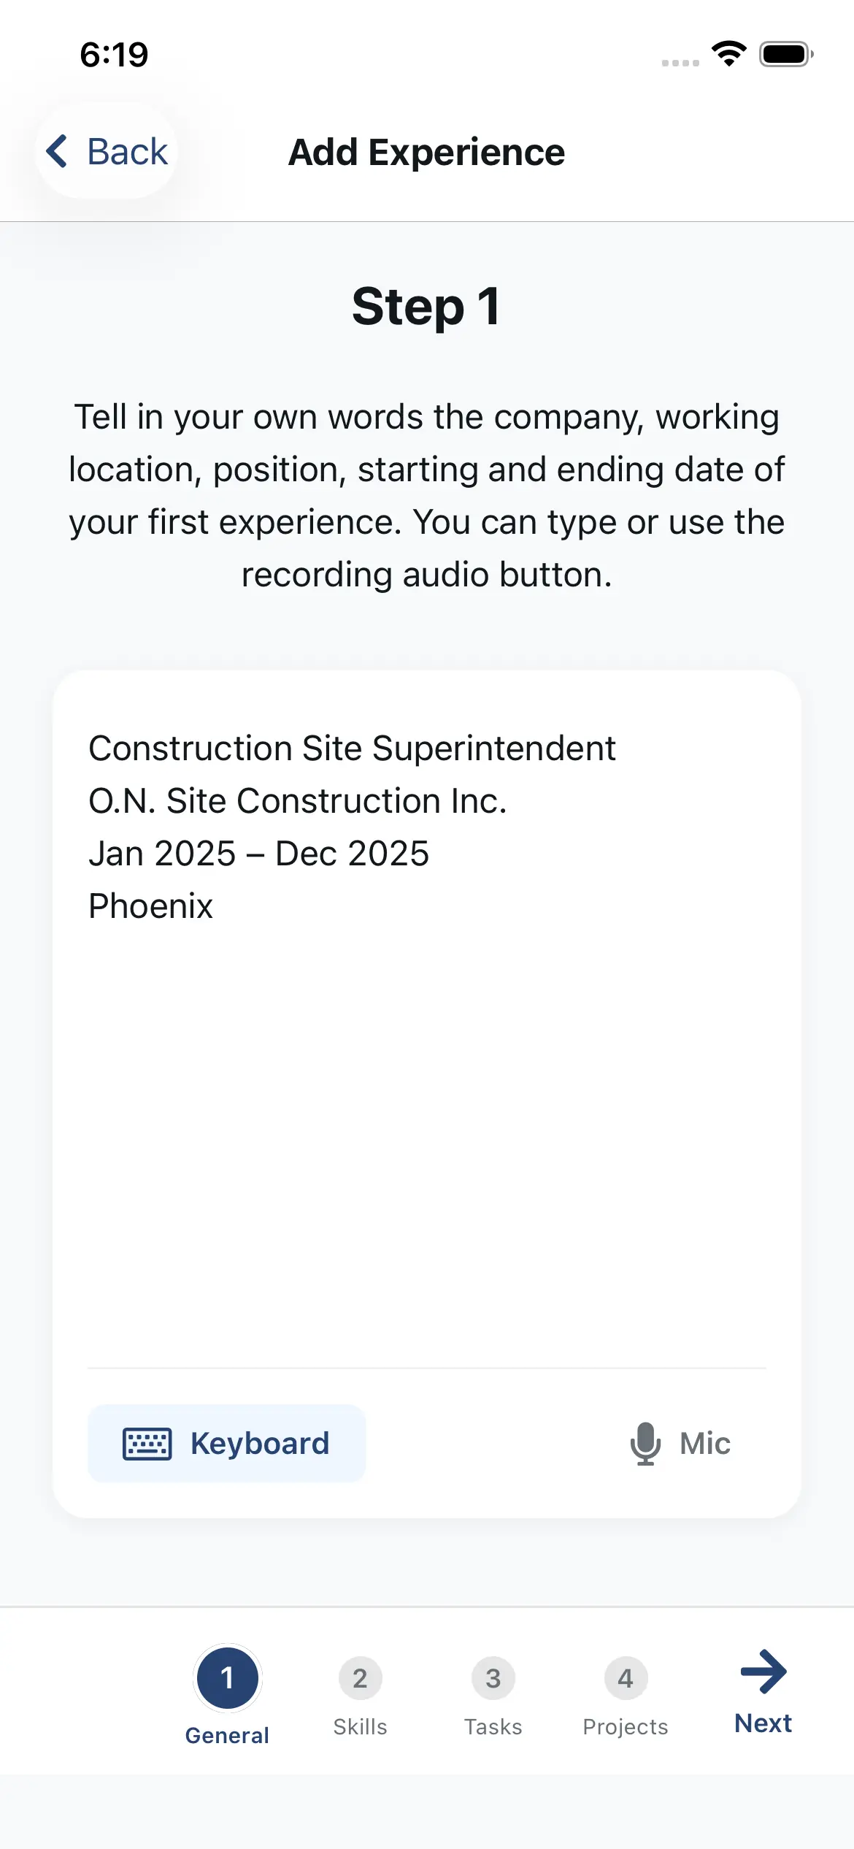Viewport: 854px width, 1849px height.
Task: Tap the microphone icon to record audio
Action: [x=645, y=1444]
